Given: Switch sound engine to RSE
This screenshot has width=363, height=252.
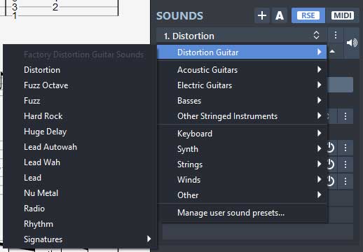Looking at the screenshot, I should pos(308,15).
